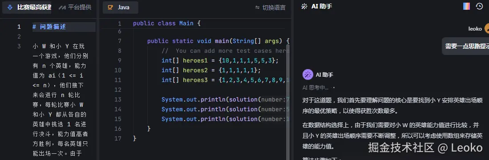The image size is (489, 160).
Task: Click the 'AI 助手' name beside the purple avatar
Action: point(325,74)
